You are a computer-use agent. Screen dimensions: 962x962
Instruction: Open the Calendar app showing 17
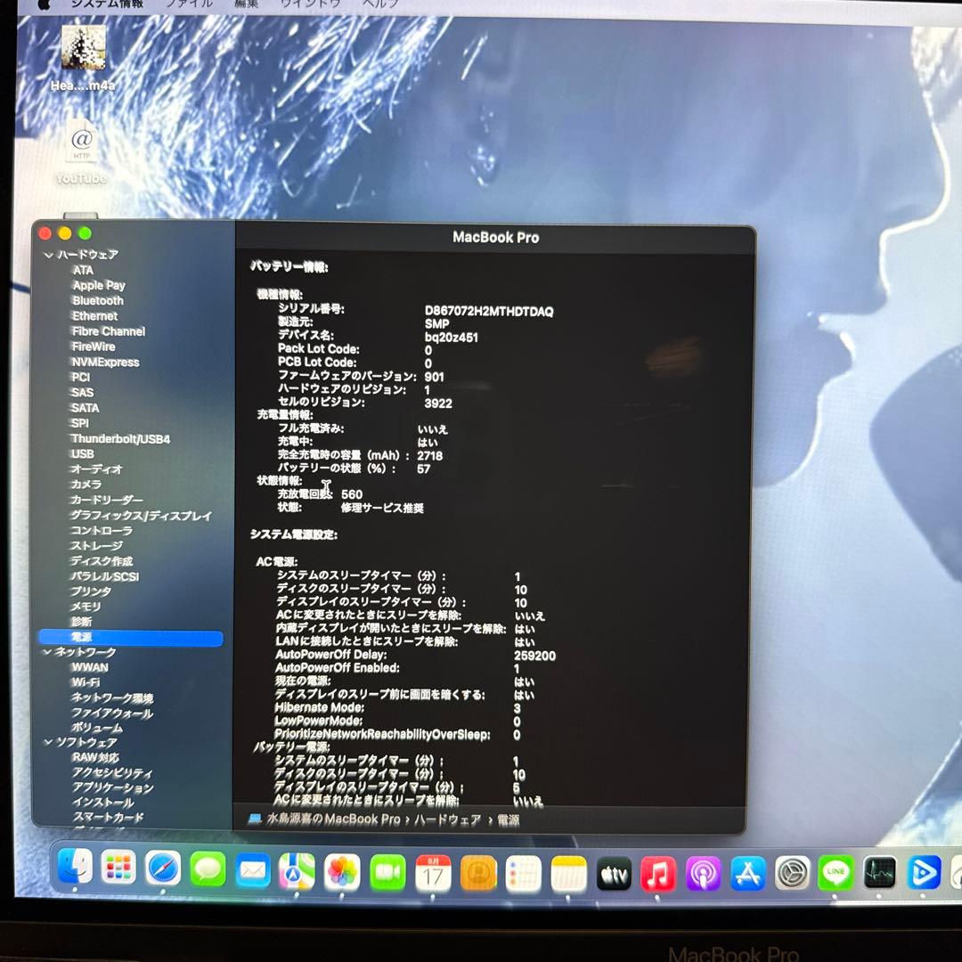coord(434,873)
